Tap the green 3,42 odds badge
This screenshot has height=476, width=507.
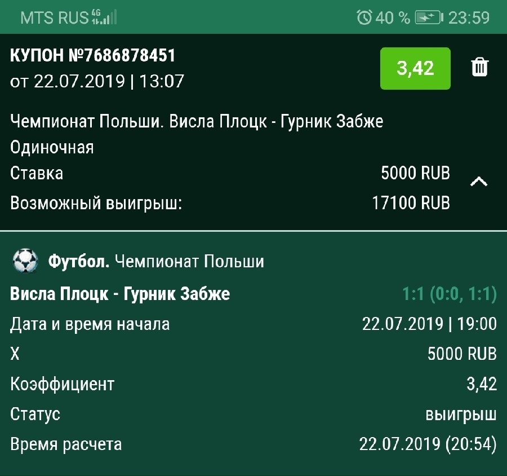415,68
